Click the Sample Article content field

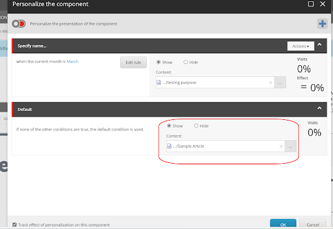pyautogui.click(x=225, y=146)
